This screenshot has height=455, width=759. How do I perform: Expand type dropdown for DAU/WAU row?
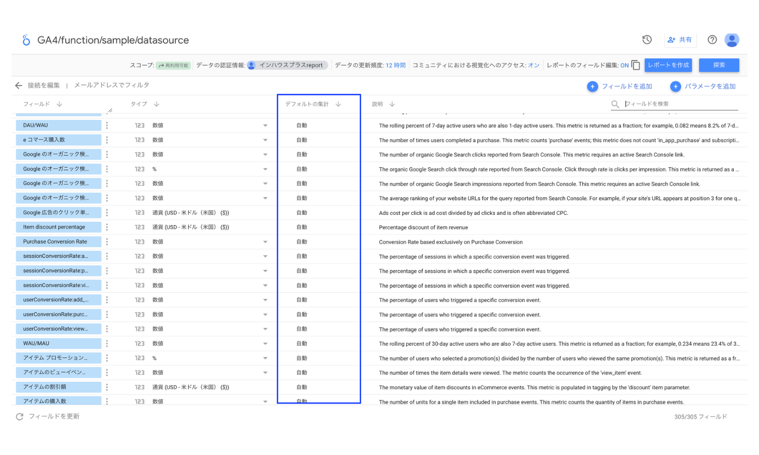point(265,125)
